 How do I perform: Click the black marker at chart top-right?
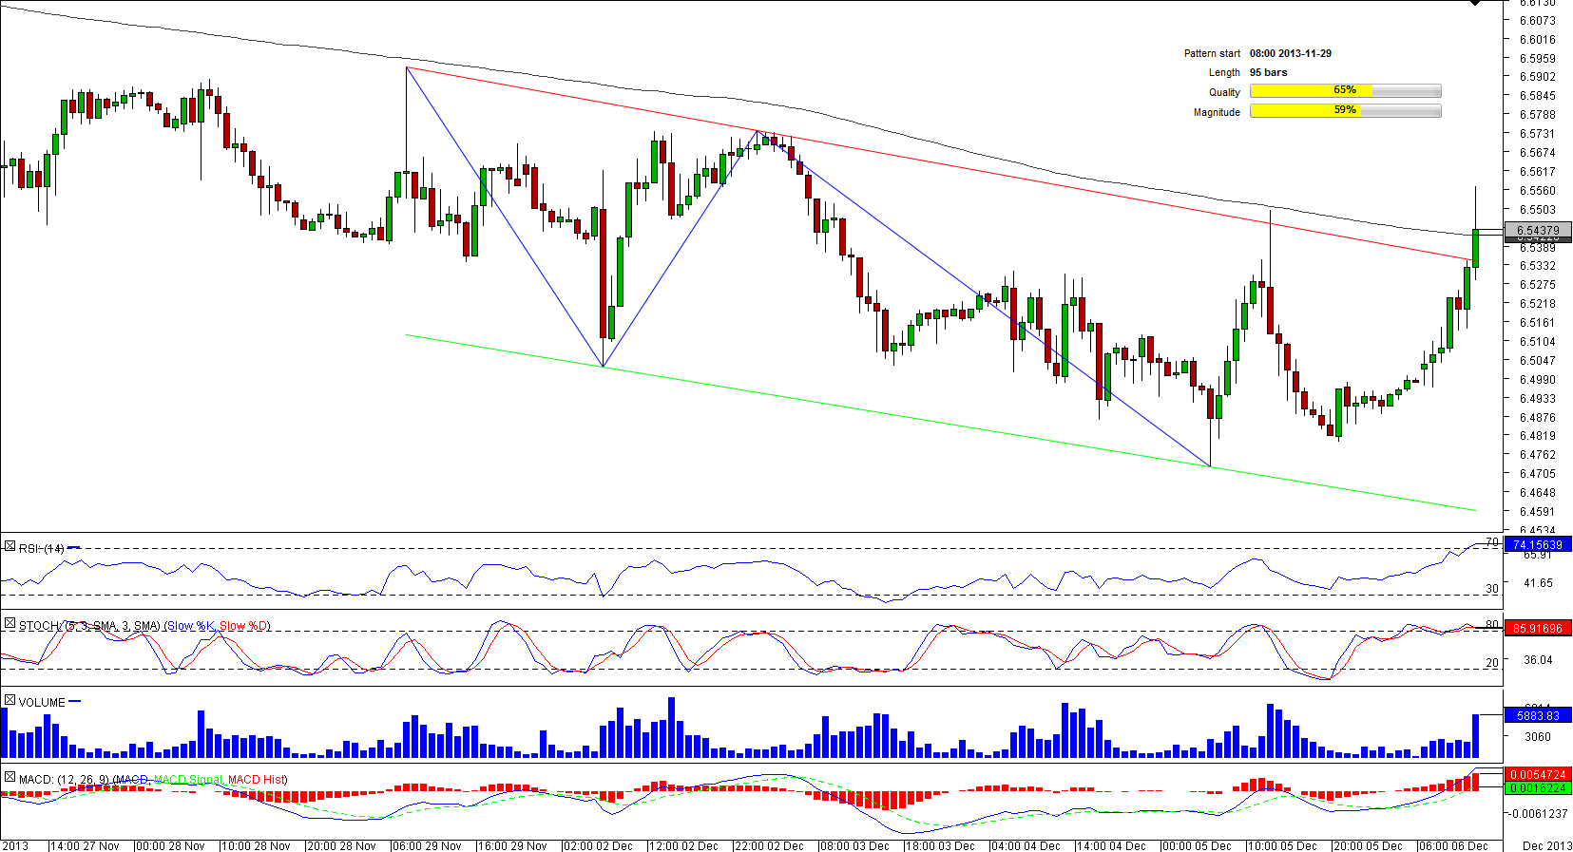[x=1475, y=3]
